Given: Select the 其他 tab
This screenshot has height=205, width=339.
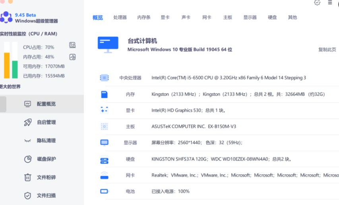Looking at the screenshot, I should 292,18.
